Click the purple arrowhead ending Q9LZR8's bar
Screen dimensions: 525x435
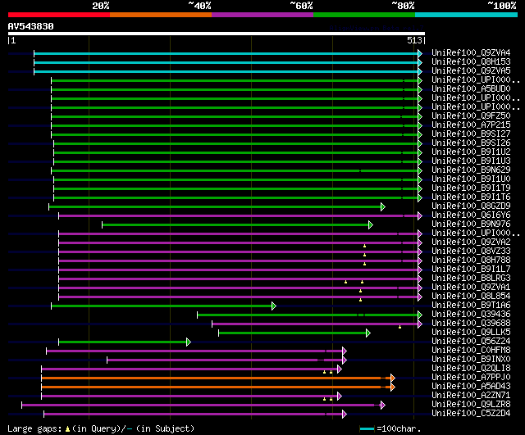[383, 406]
